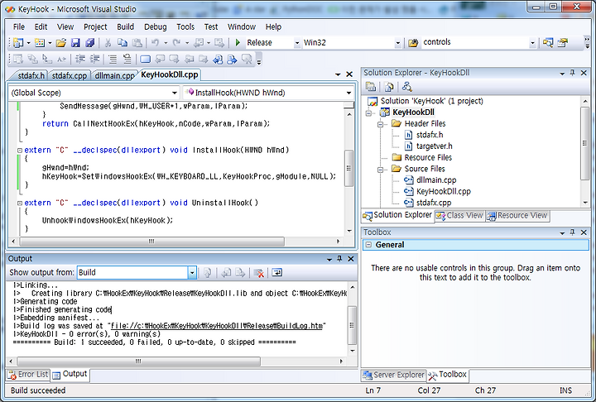The image size is (596, 402).
Task: Open the Global Scope dropdown
Action: [175, 93]
